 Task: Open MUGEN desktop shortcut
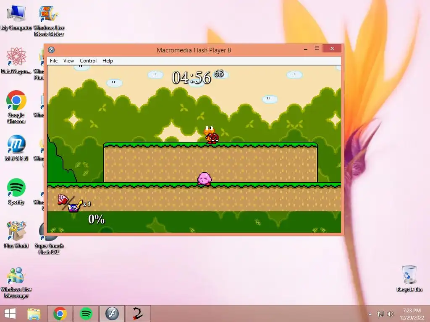click(x=16, y=148)
